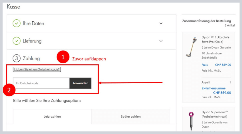The image size is (242, 134).
Task: Click the step 3 circle beside Zahlung
Action: pyautogui.click(x=17, y=58)
